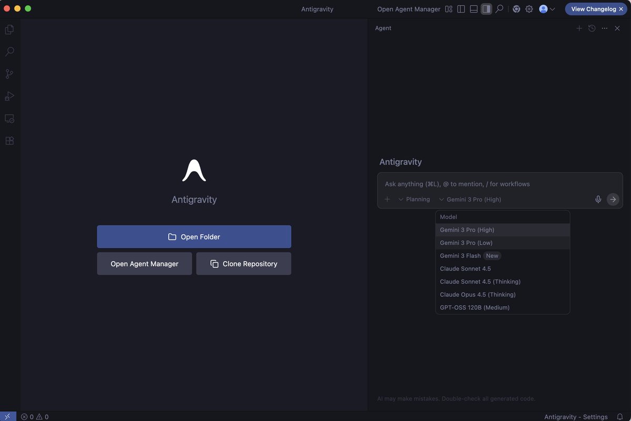Select Claude Opus 4.5 (Thinking) model
Image resolution: width=631 pixels, height=421 pixels.
coord(503,295)
